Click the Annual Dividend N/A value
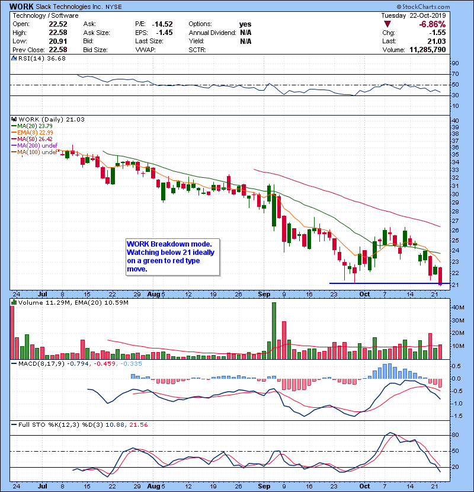The width and height of the screenshot is (474, 492). point(246,33)
